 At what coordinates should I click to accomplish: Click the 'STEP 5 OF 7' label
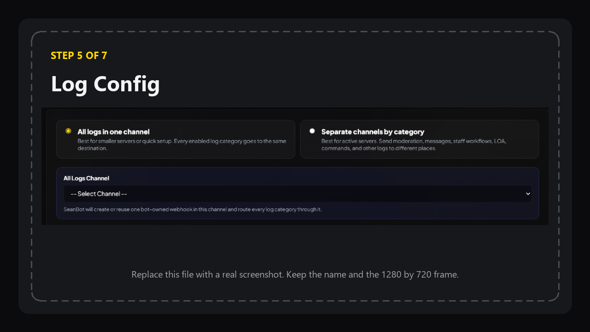(79, 55)
